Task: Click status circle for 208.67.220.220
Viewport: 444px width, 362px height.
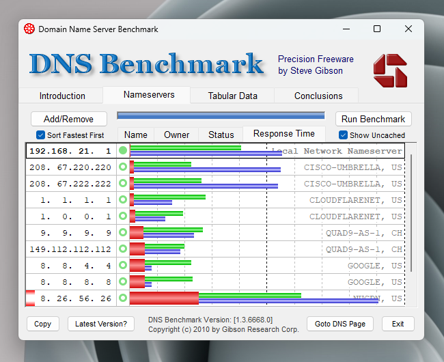Action: click(123, 167)
